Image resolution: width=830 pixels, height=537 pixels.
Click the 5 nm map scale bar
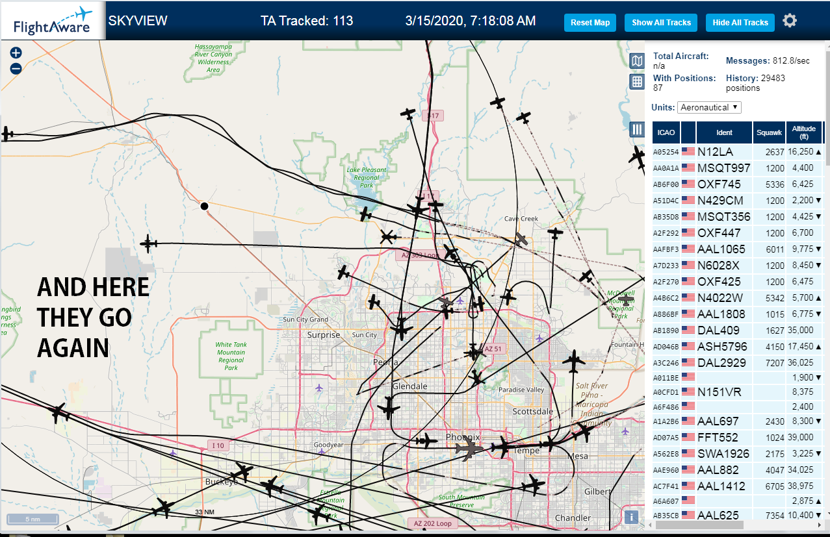32,519
